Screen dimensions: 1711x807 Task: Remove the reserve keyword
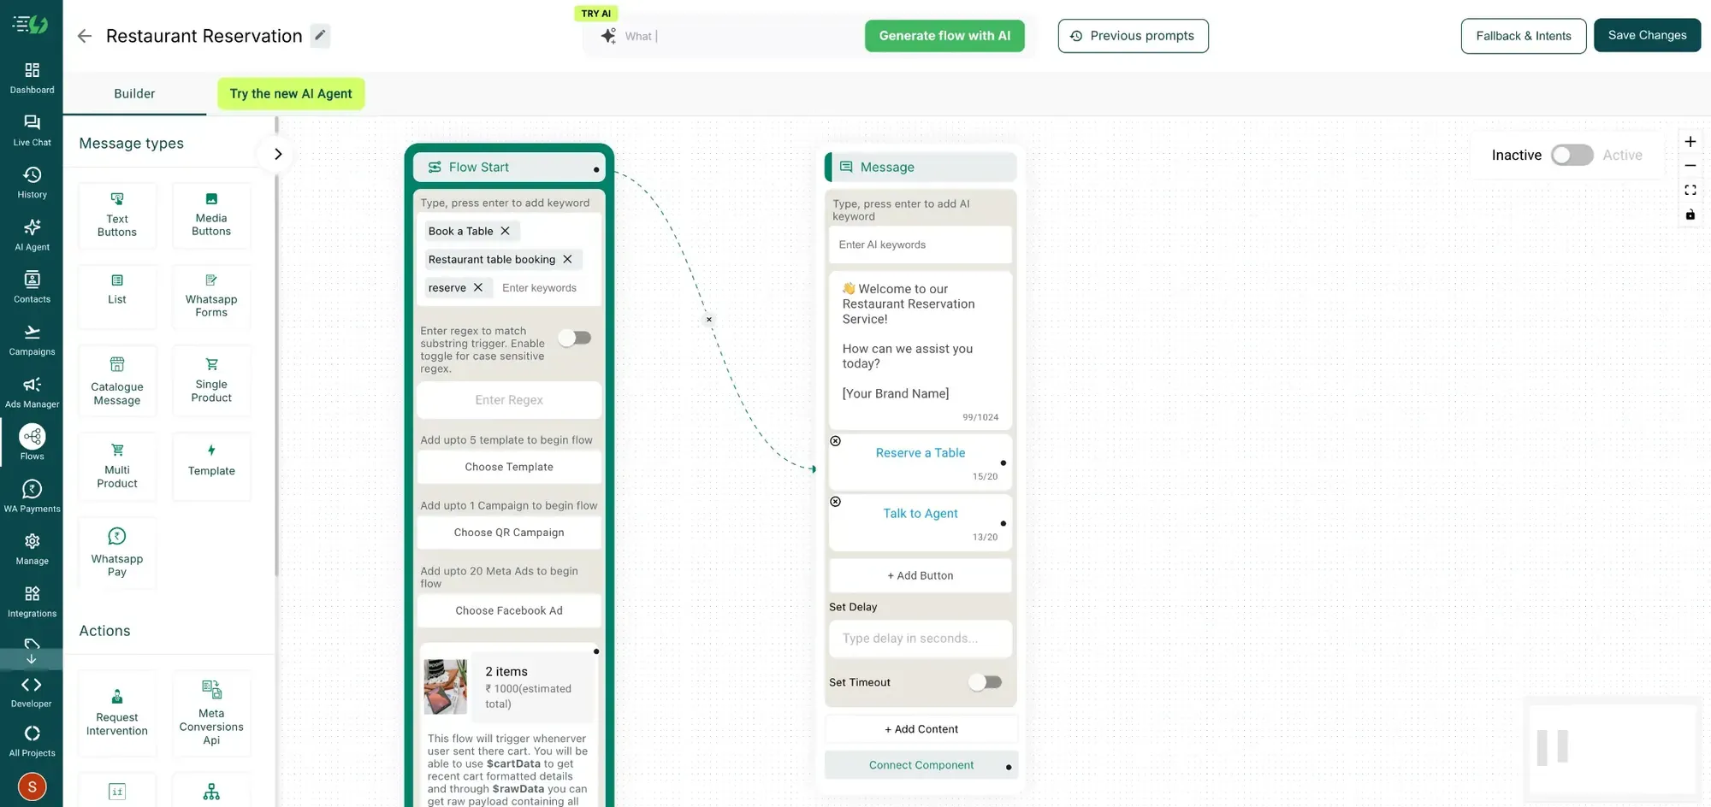point(478,287)
